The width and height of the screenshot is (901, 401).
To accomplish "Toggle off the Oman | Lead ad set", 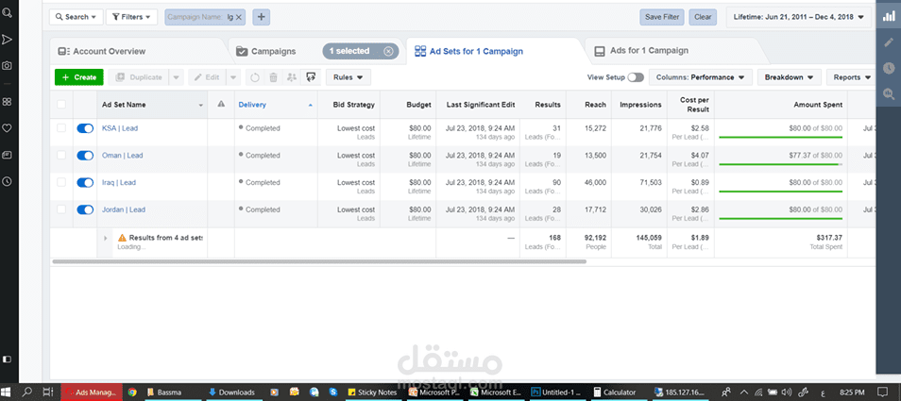I will [x=85, y=156].
